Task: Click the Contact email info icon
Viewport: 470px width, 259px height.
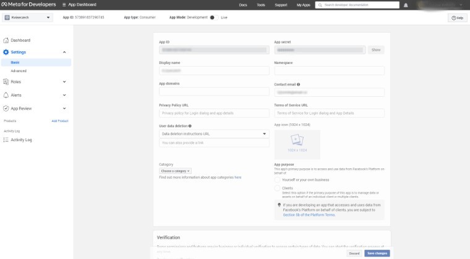Action: click(x=298, y=84)
